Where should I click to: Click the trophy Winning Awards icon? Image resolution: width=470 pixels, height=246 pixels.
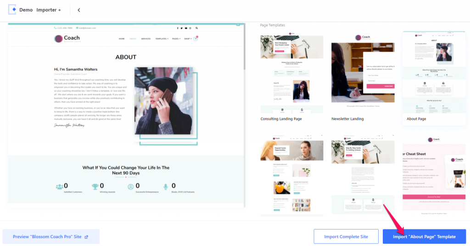tap(95, 187)
